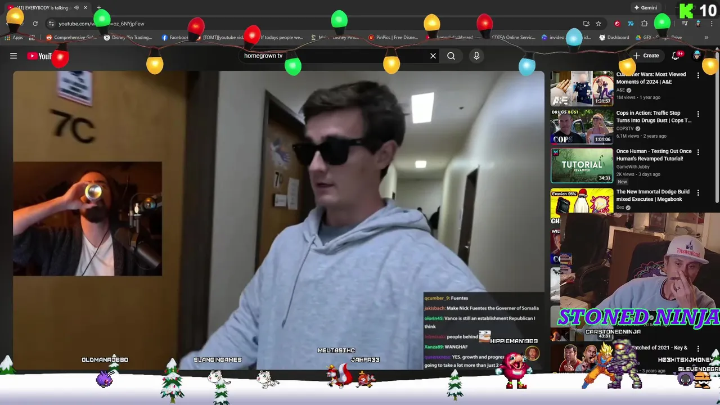720x405 pixels.
Task: Click the sidebar scrollbar
Action: point(717,127)
